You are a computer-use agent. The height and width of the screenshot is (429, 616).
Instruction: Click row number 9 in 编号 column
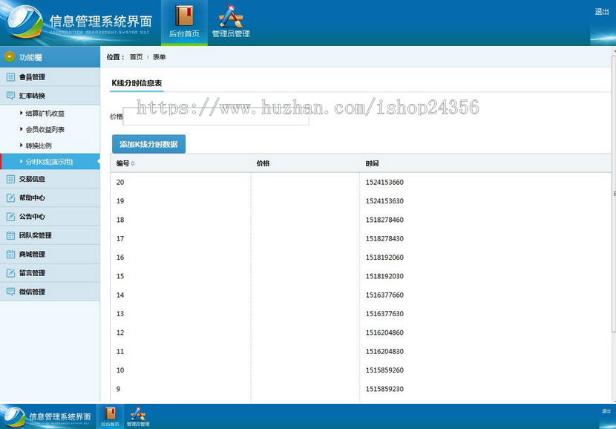(118, 390)
